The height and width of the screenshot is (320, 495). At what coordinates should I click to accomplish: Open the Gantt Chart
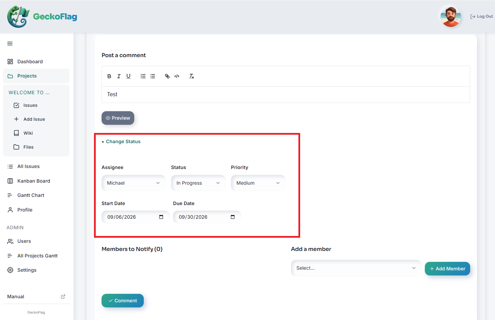pyautogui.click(x=36, y=195)
